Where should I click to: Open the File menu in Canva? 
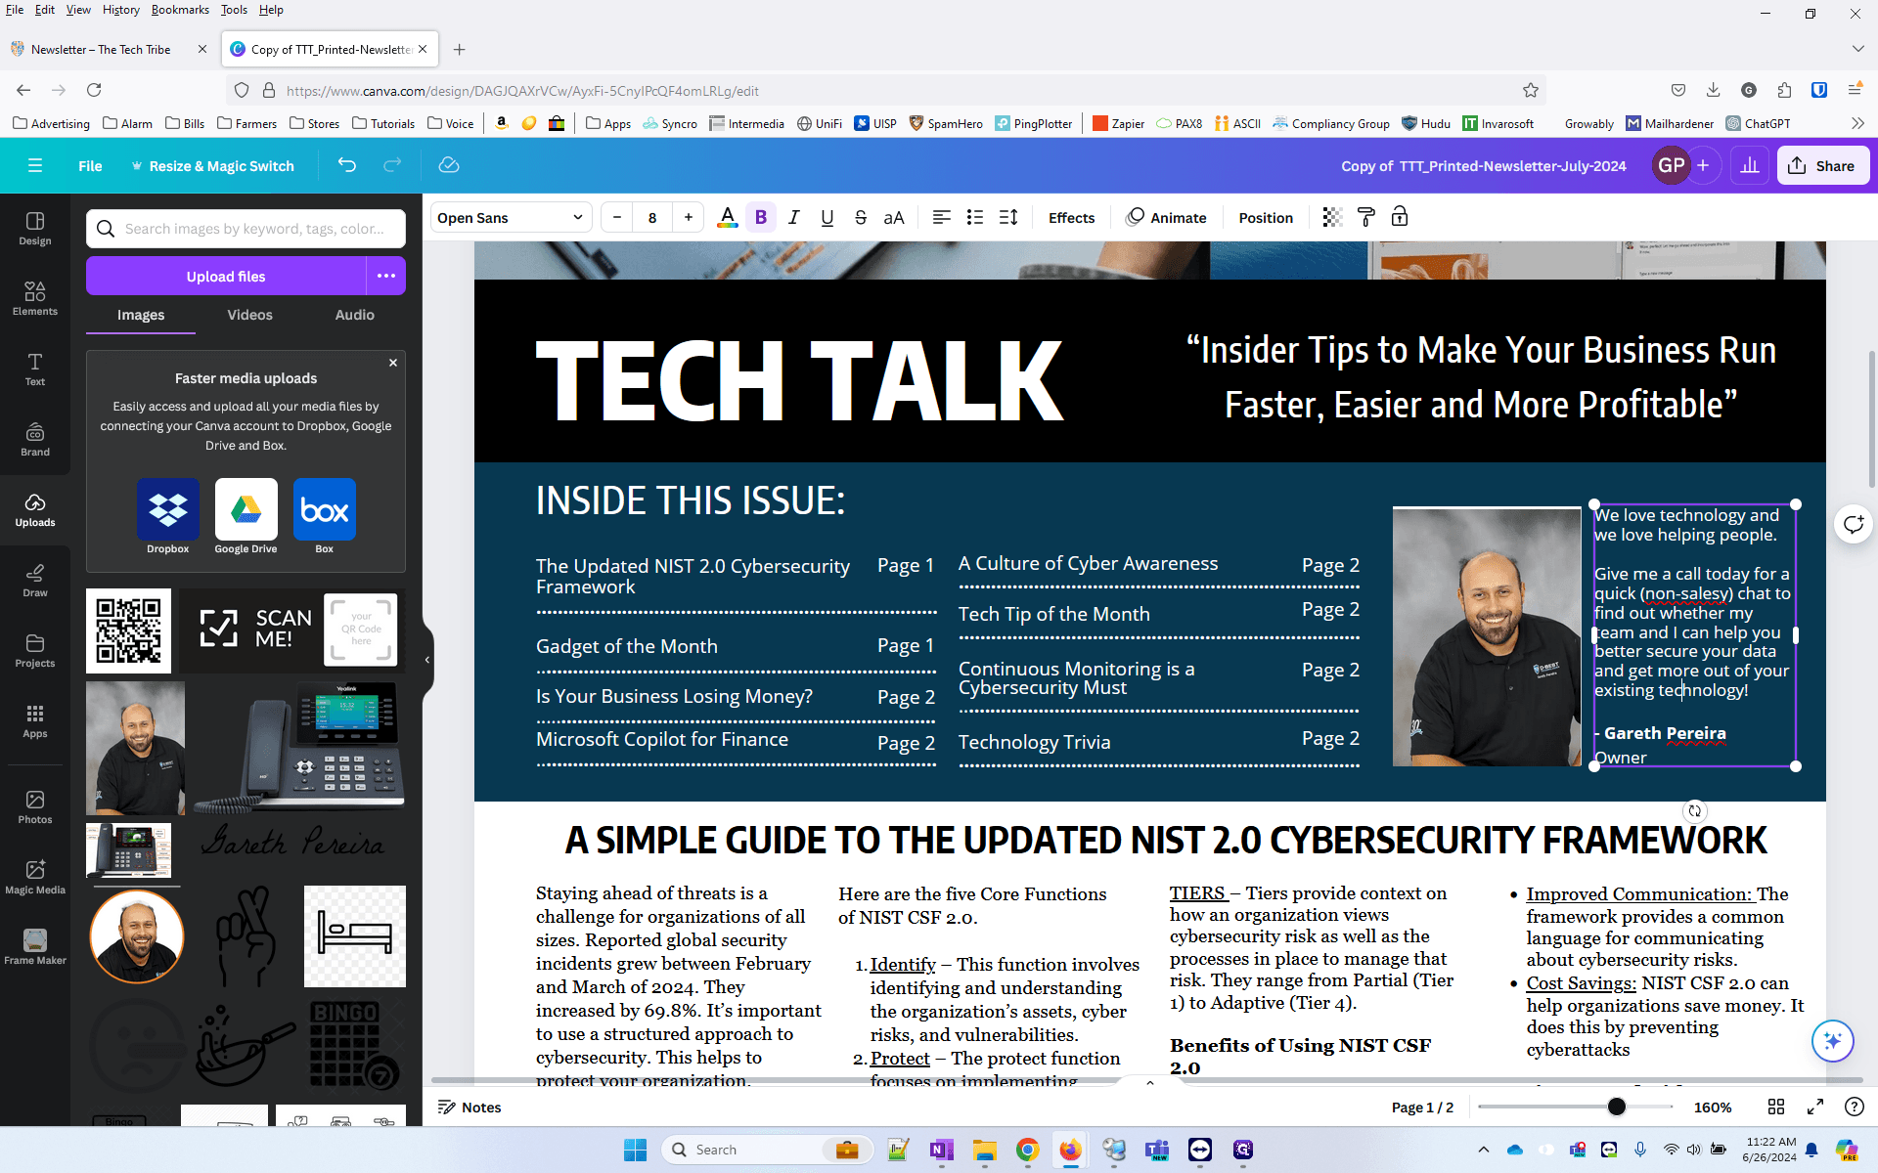click(x=90, y=165)
